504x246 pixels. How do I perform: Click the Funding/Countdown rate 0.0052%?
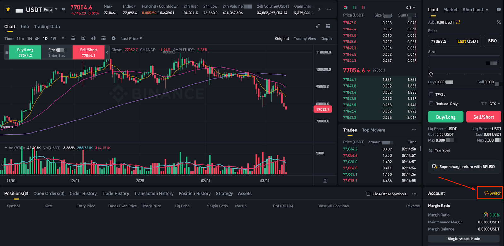(x=149, y=13)
